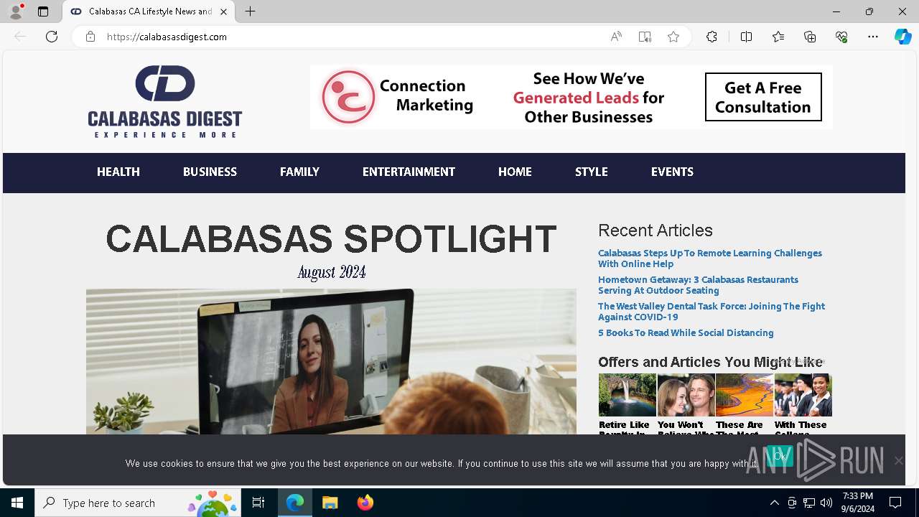Click the With These College ad thumbnail

[x=803, y=395]
